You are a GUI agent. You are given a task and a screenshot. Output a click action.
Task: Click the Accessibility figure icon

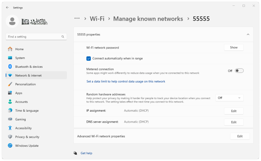10,128
